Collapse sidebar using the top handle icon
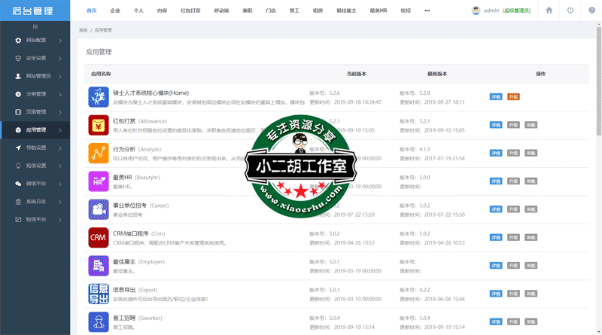 click(x=35, y=26)
